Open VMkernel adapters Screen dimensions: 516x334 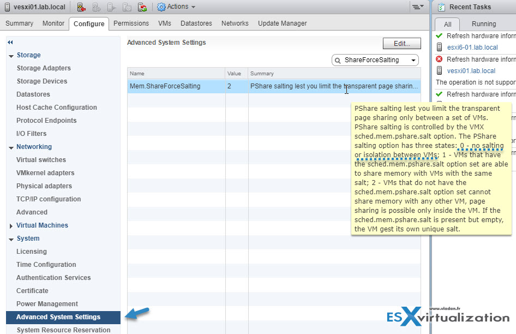[45, 173]
